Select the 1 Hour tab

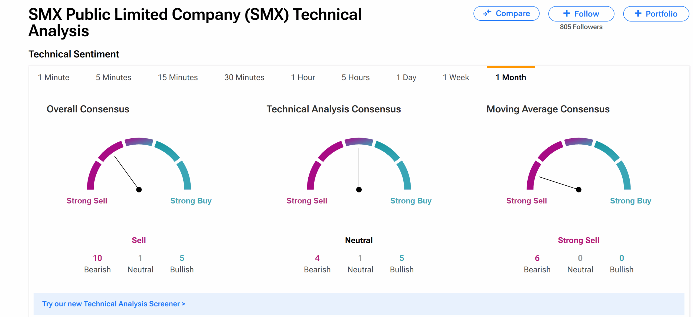pos(303,77)
